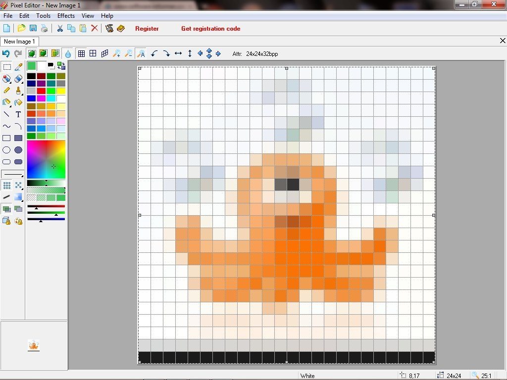
Task: Follow the Get registration code link
Action: (x=210, y=29)
